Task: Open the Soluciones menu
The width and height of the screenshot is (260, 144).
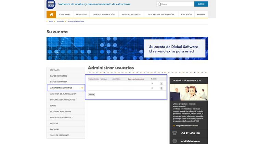Action: point(65,15)
